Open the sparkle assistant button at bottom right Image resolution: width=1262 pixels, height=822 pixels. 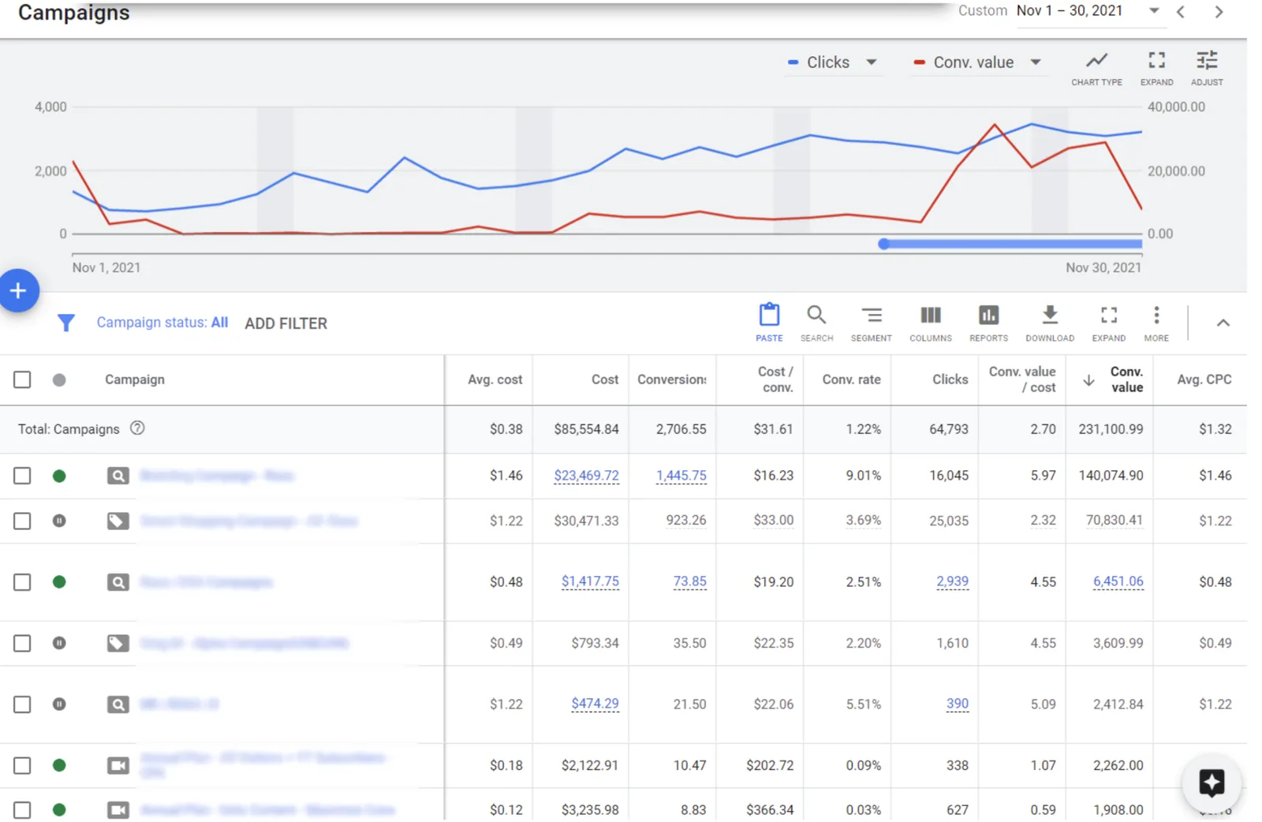pos(1212,783)
